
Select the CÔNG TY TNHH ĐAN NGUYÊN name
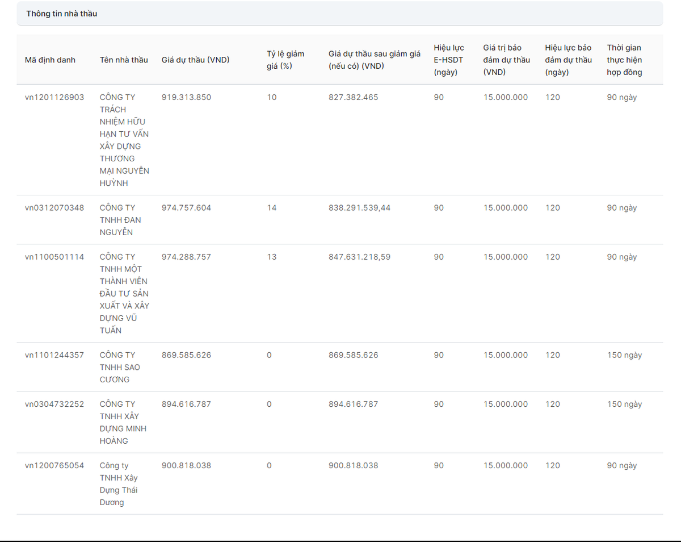click(120, 220)
